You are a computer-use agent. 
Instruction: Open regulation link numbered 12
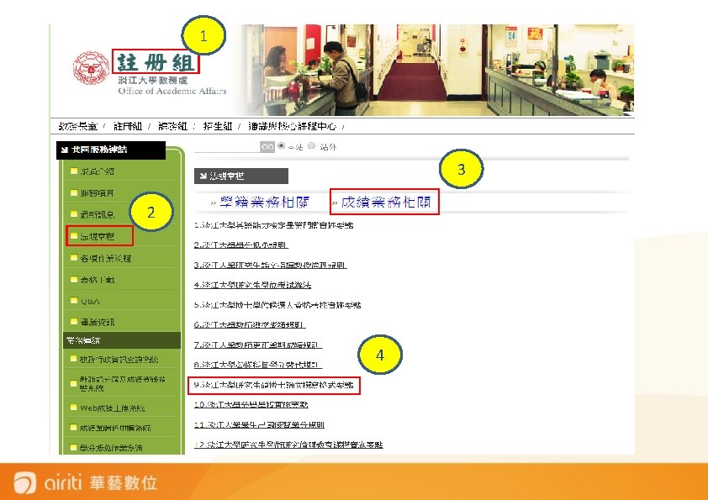click(x=288, y=445)
